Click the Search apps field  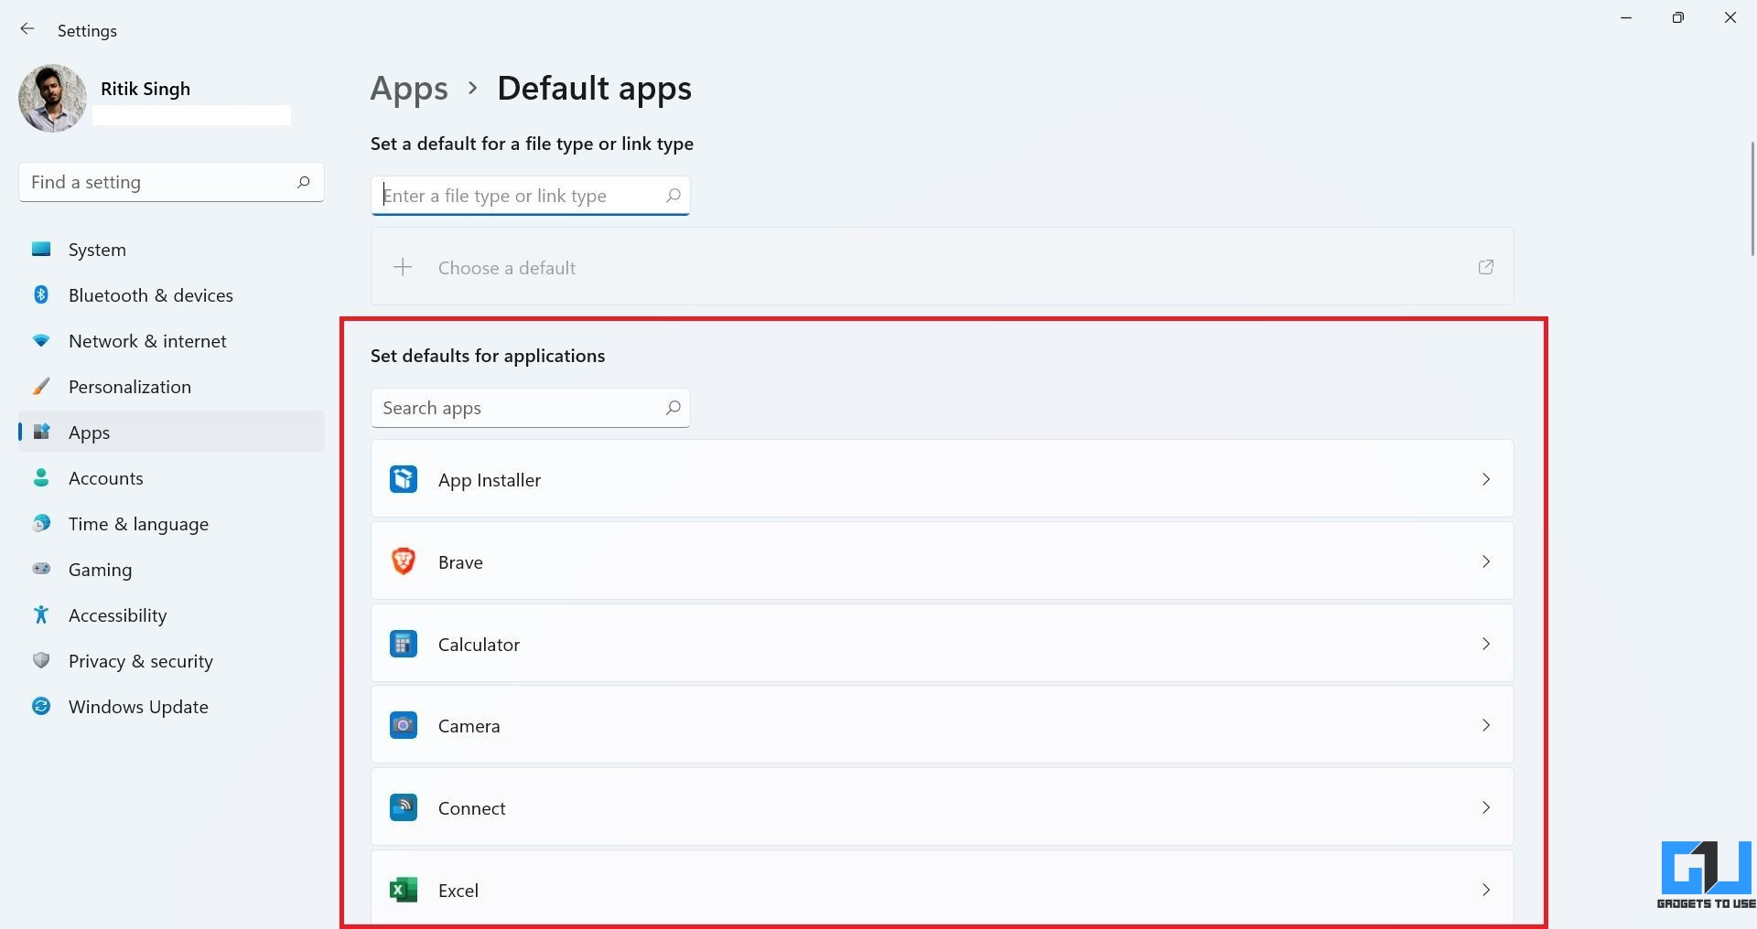point(530,408)
